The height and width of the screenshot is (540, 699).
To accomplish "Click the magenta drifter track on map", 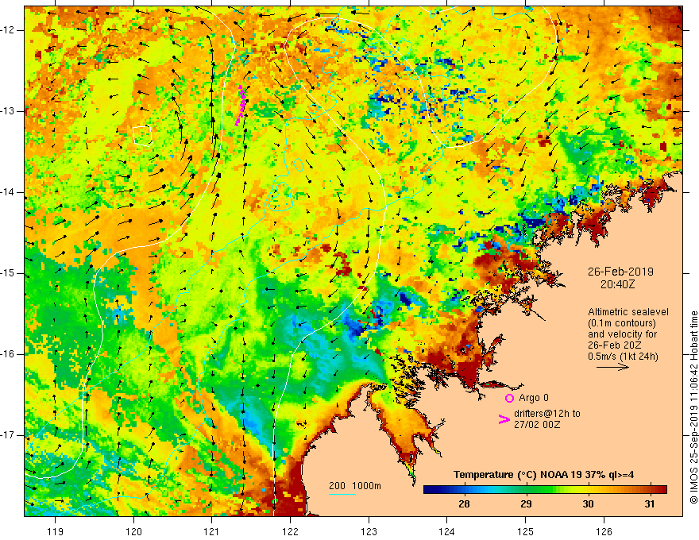I will click(241, 105).
